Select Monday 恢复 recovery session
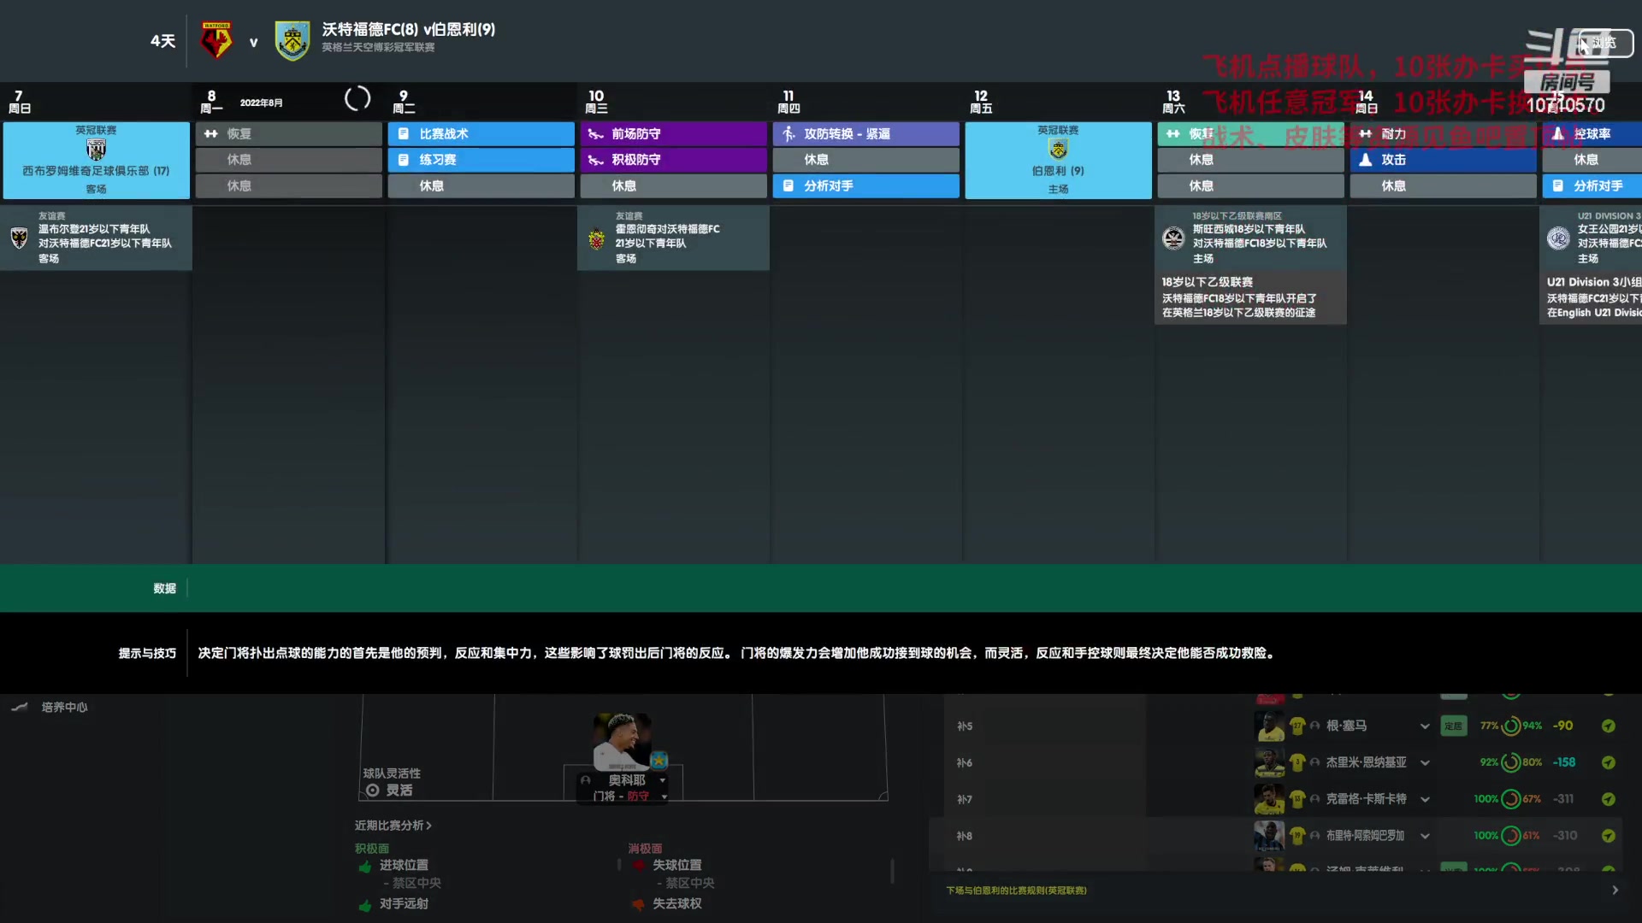 click(x=288, y=133)
